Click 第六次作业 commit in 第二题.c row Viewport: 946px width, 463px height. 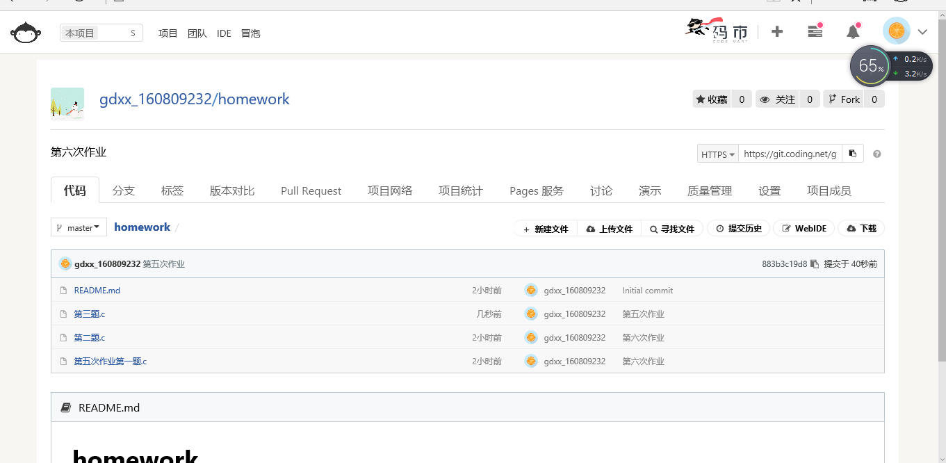pyautogui.click(x=644, y=338)
